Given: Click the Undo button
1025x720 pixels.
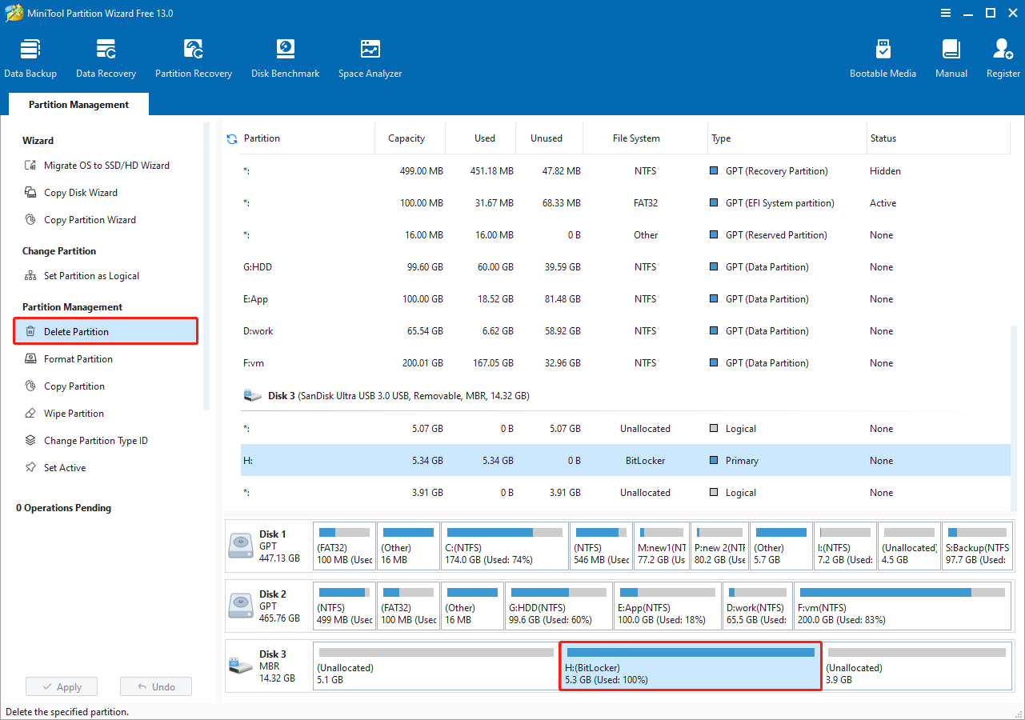Looking at the screenshot, I should [155, 686].
